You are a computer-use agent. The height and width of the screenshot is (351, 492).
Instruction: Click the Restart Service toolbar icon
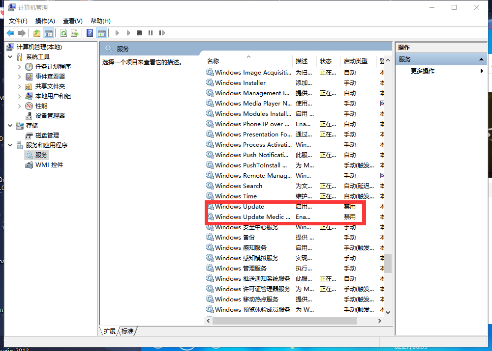tap(162, 33)
